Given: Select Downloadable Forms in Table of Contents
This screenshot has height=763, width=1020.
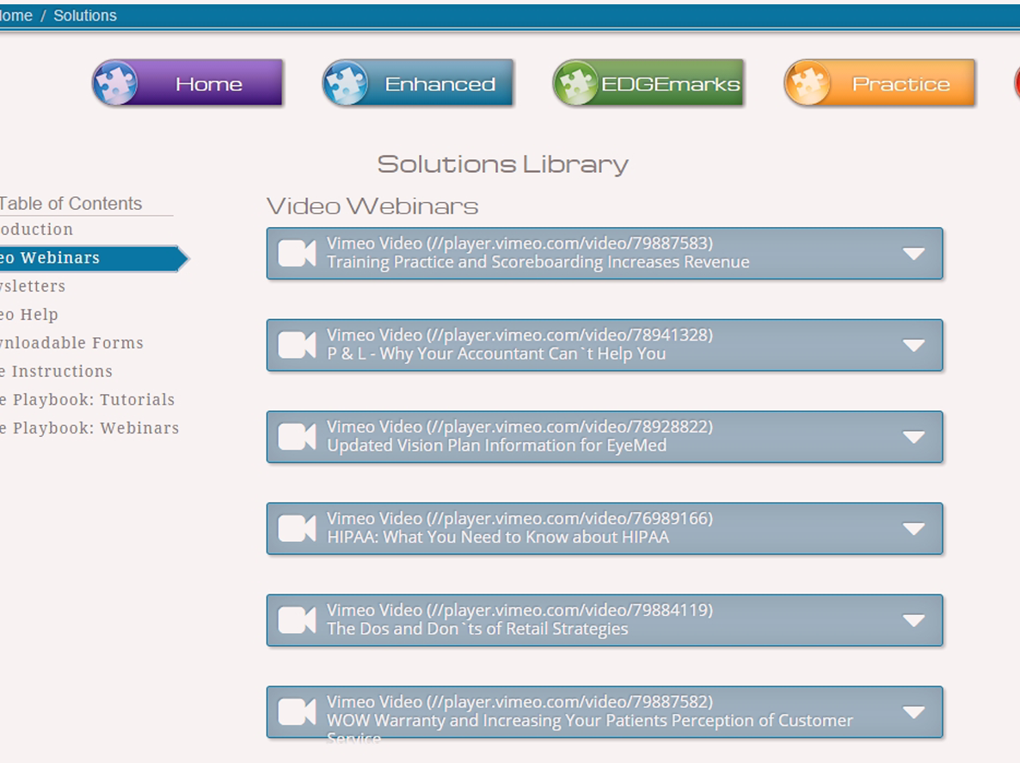Looking at the screenshot, I should click(71, 343).
